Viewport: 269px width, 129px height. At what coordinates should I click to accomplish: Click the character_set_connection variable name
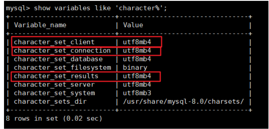tap(62, 51)
